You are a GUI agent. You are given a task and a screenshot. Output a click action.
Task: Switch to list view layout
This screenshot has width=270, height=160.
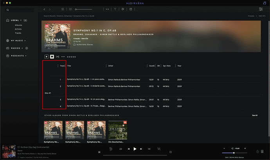tap(70, 9)
